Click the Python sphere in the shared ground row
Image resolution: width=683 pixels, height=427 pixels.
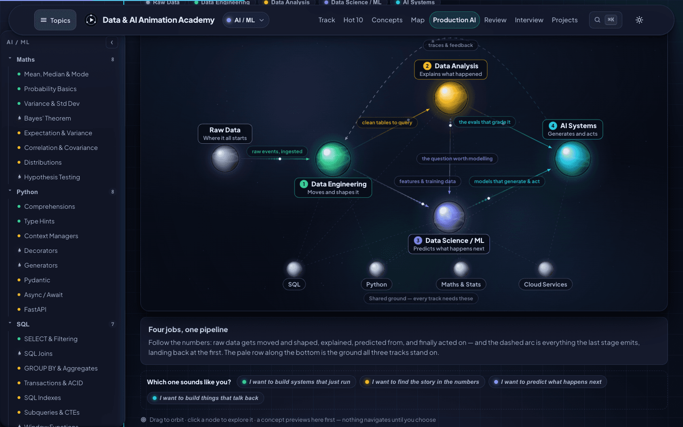click(377, 269)
